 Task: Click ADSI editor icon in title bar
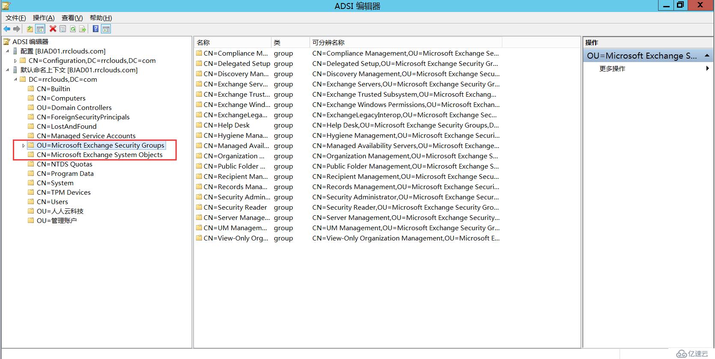(6, 6)
